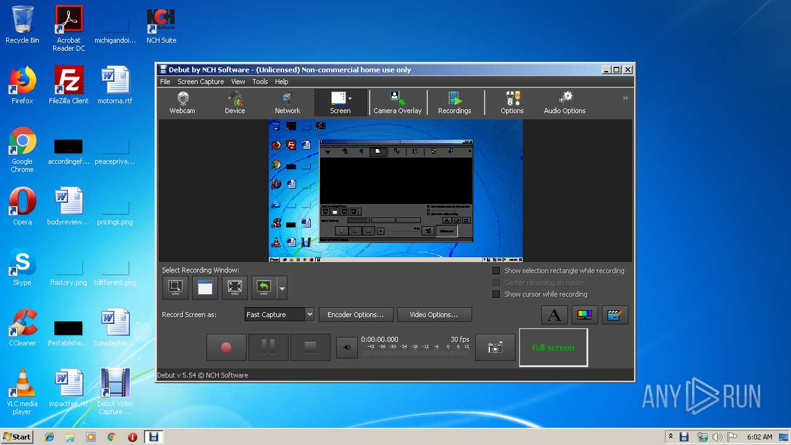Screen dimensions: 791x445
Task: Click the Google Chrome desktop icon
Action: point(22,150)
